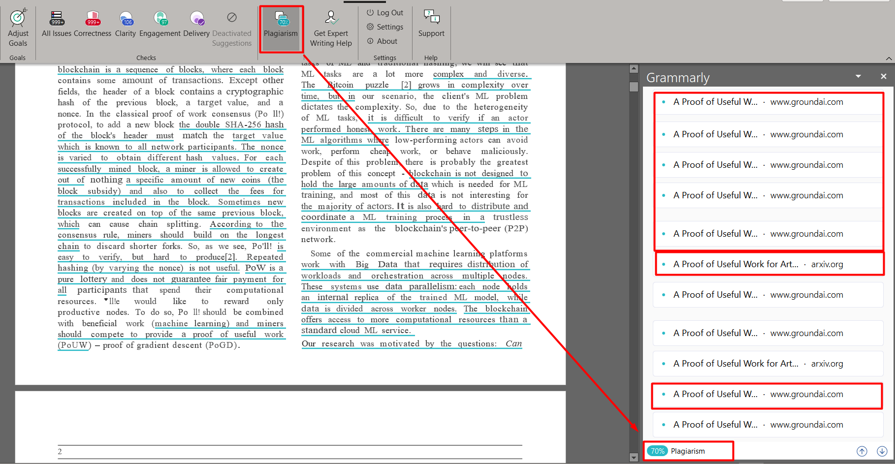Collapse the ribbon with the chevron
The image size is (895, 464).
pos(889,59)
